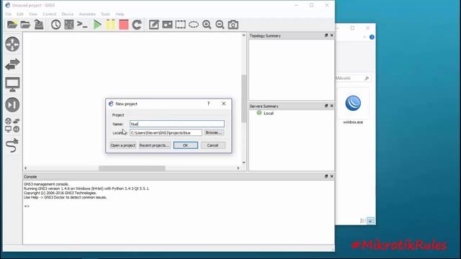Click the Zoom out magnifier icon
Viewport: 461px width, 259px height.
(x=220, y=24)
